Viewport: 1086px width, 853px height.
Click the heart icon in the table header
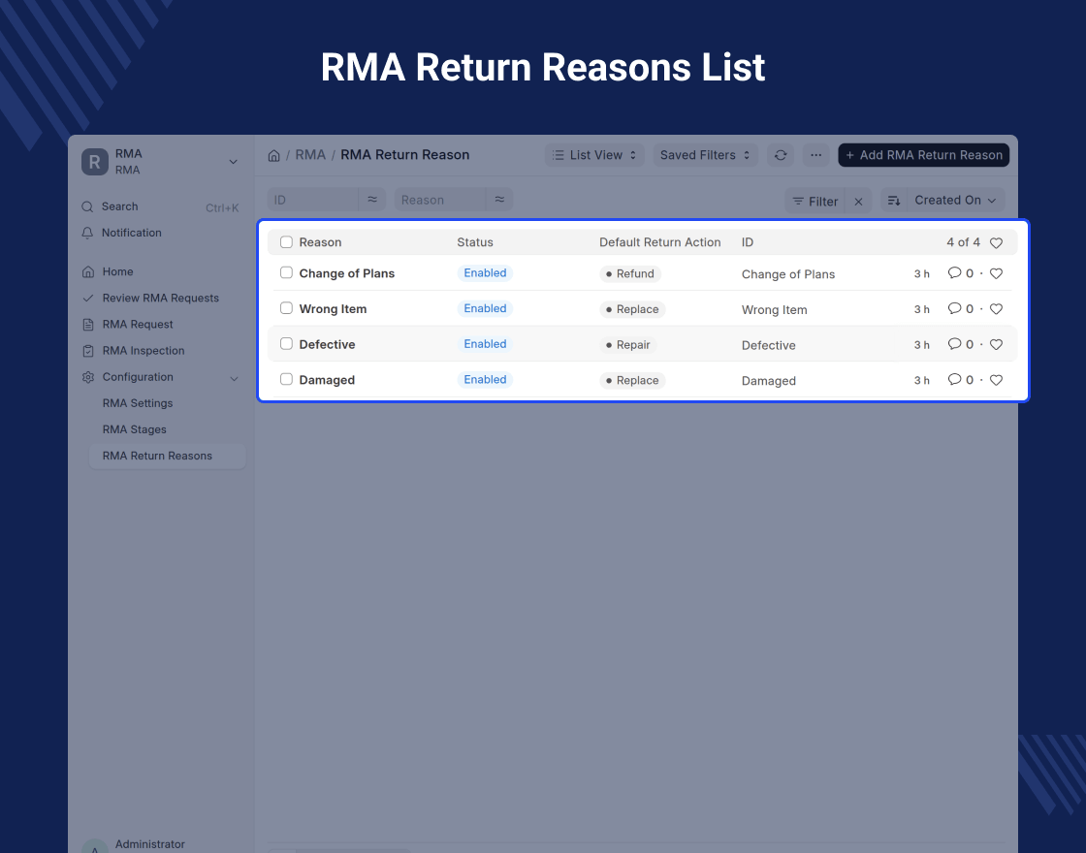click(x=996, y=243)
